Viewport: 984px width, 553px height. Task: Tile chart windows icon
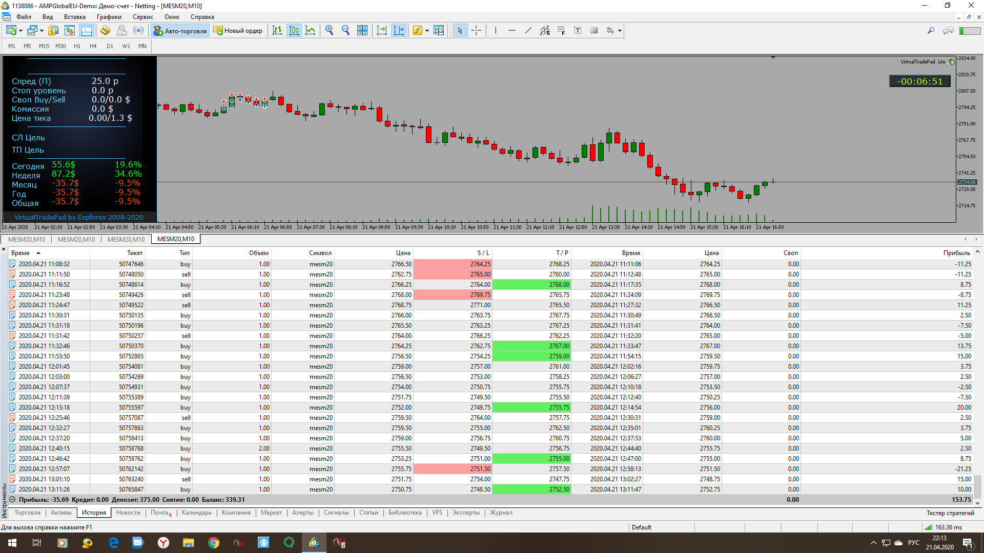(362, 31)
